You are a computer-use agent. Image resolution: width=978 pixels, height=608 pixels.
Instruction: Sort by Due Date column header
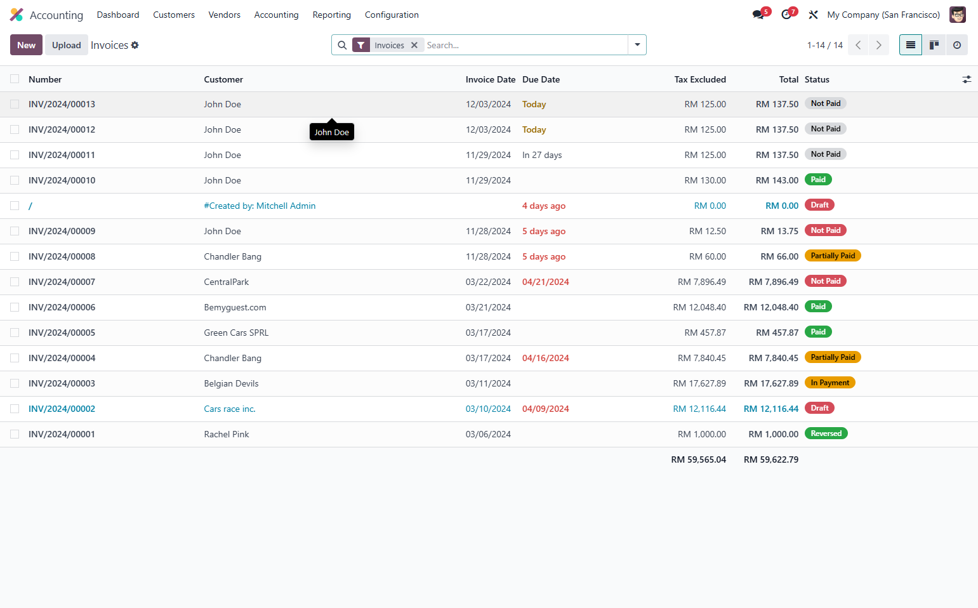coord(541,79)
